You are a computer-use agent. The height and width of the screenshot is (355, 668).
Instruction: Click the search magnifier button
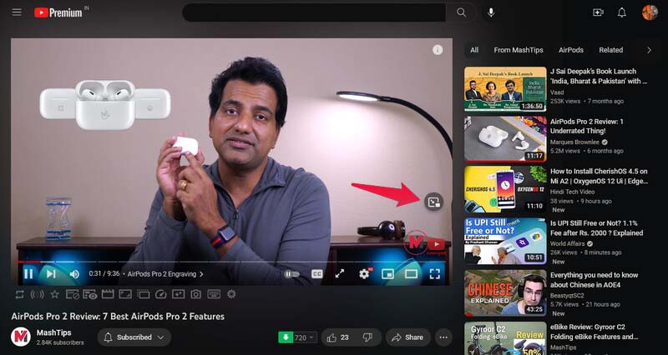point(461,12)
